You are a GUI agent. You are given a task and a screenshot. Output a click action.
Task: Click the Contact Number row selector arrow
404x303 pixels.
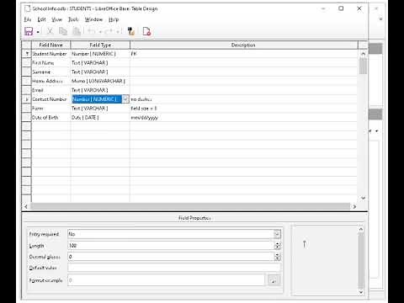point(27,99)
